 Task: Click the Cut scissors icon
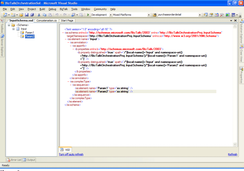[x=39, y=15]
